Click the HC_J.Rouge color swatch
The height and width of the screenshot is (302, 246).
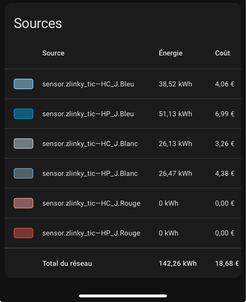click(23, 203)
